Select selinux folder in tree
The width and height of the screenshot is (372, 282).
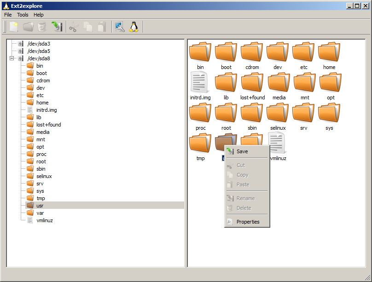pyautogui.click(x=44, y=176)
